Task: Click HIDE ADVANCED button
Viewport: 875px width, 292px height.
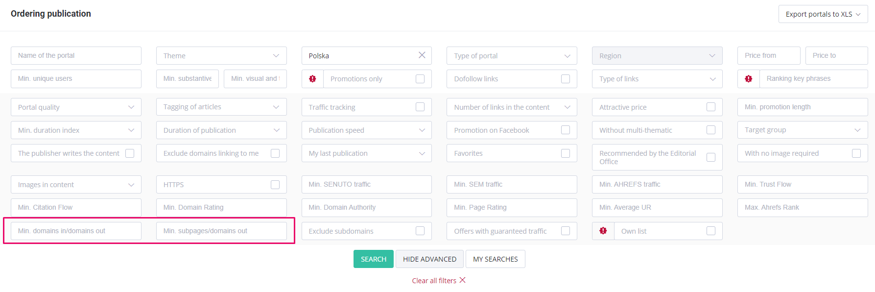Action: [x=429, y=259]
